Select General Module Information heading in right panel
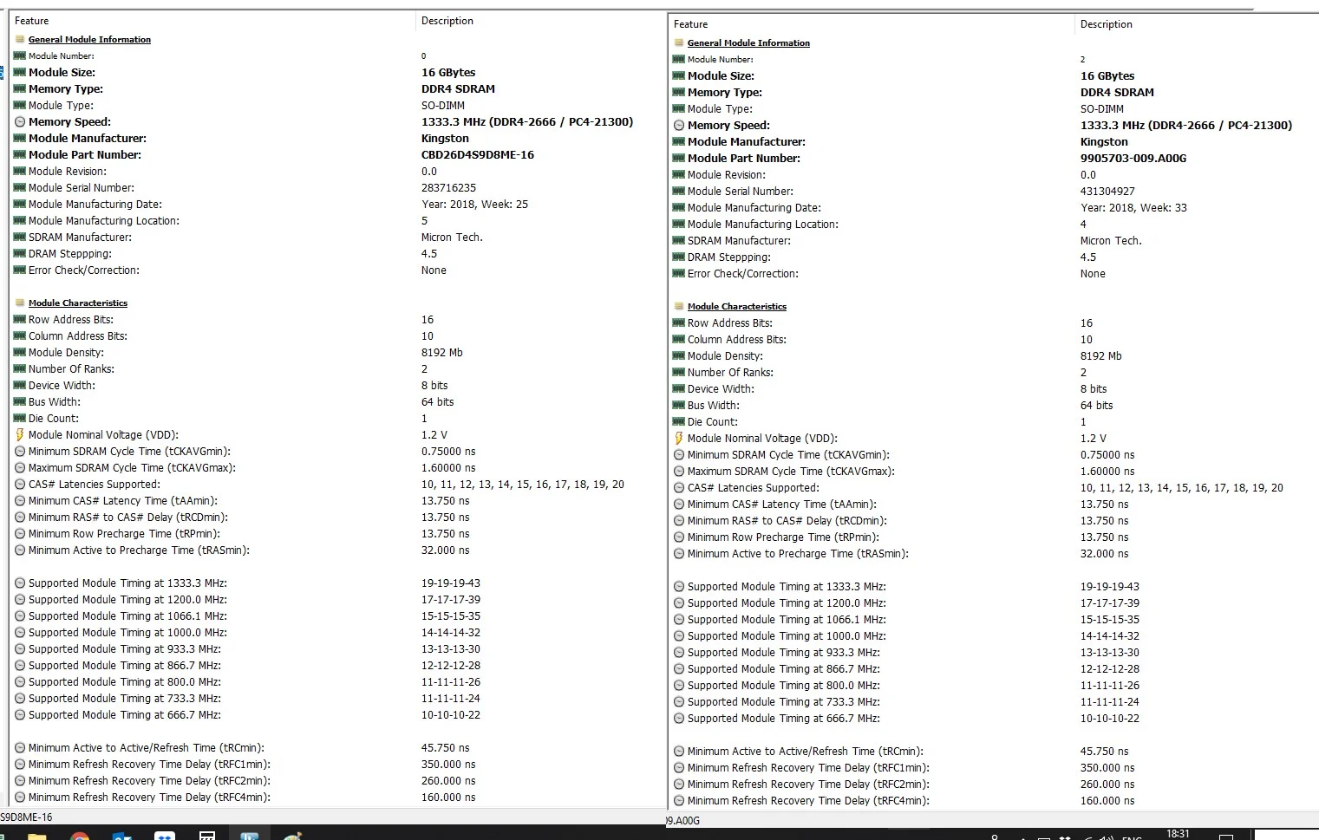 748,42
